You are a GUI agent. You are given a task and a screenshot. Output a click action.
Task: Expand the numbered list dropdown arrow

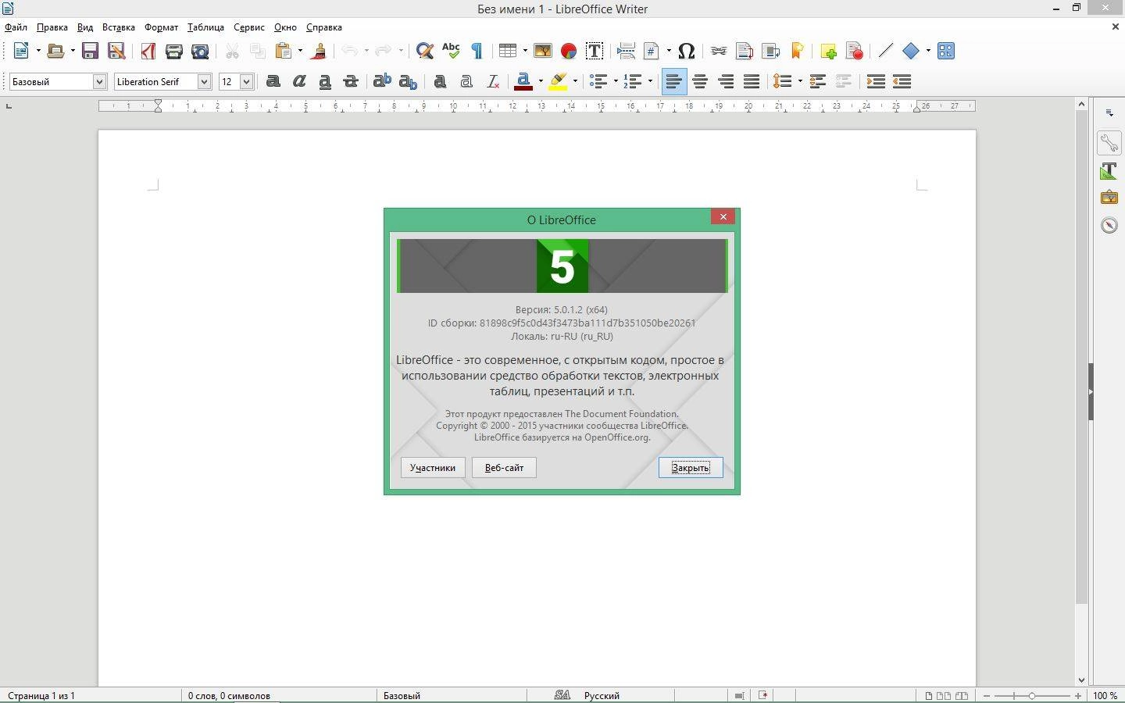pyautogui.click(x=650, y=81)
